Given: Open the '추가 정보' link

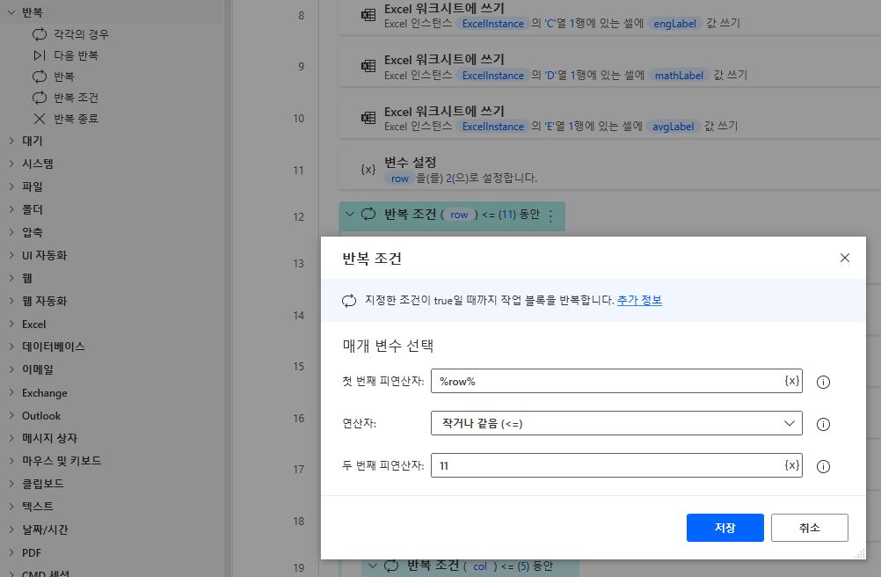Looking at the screenshot, I should [x=639, y=300].
